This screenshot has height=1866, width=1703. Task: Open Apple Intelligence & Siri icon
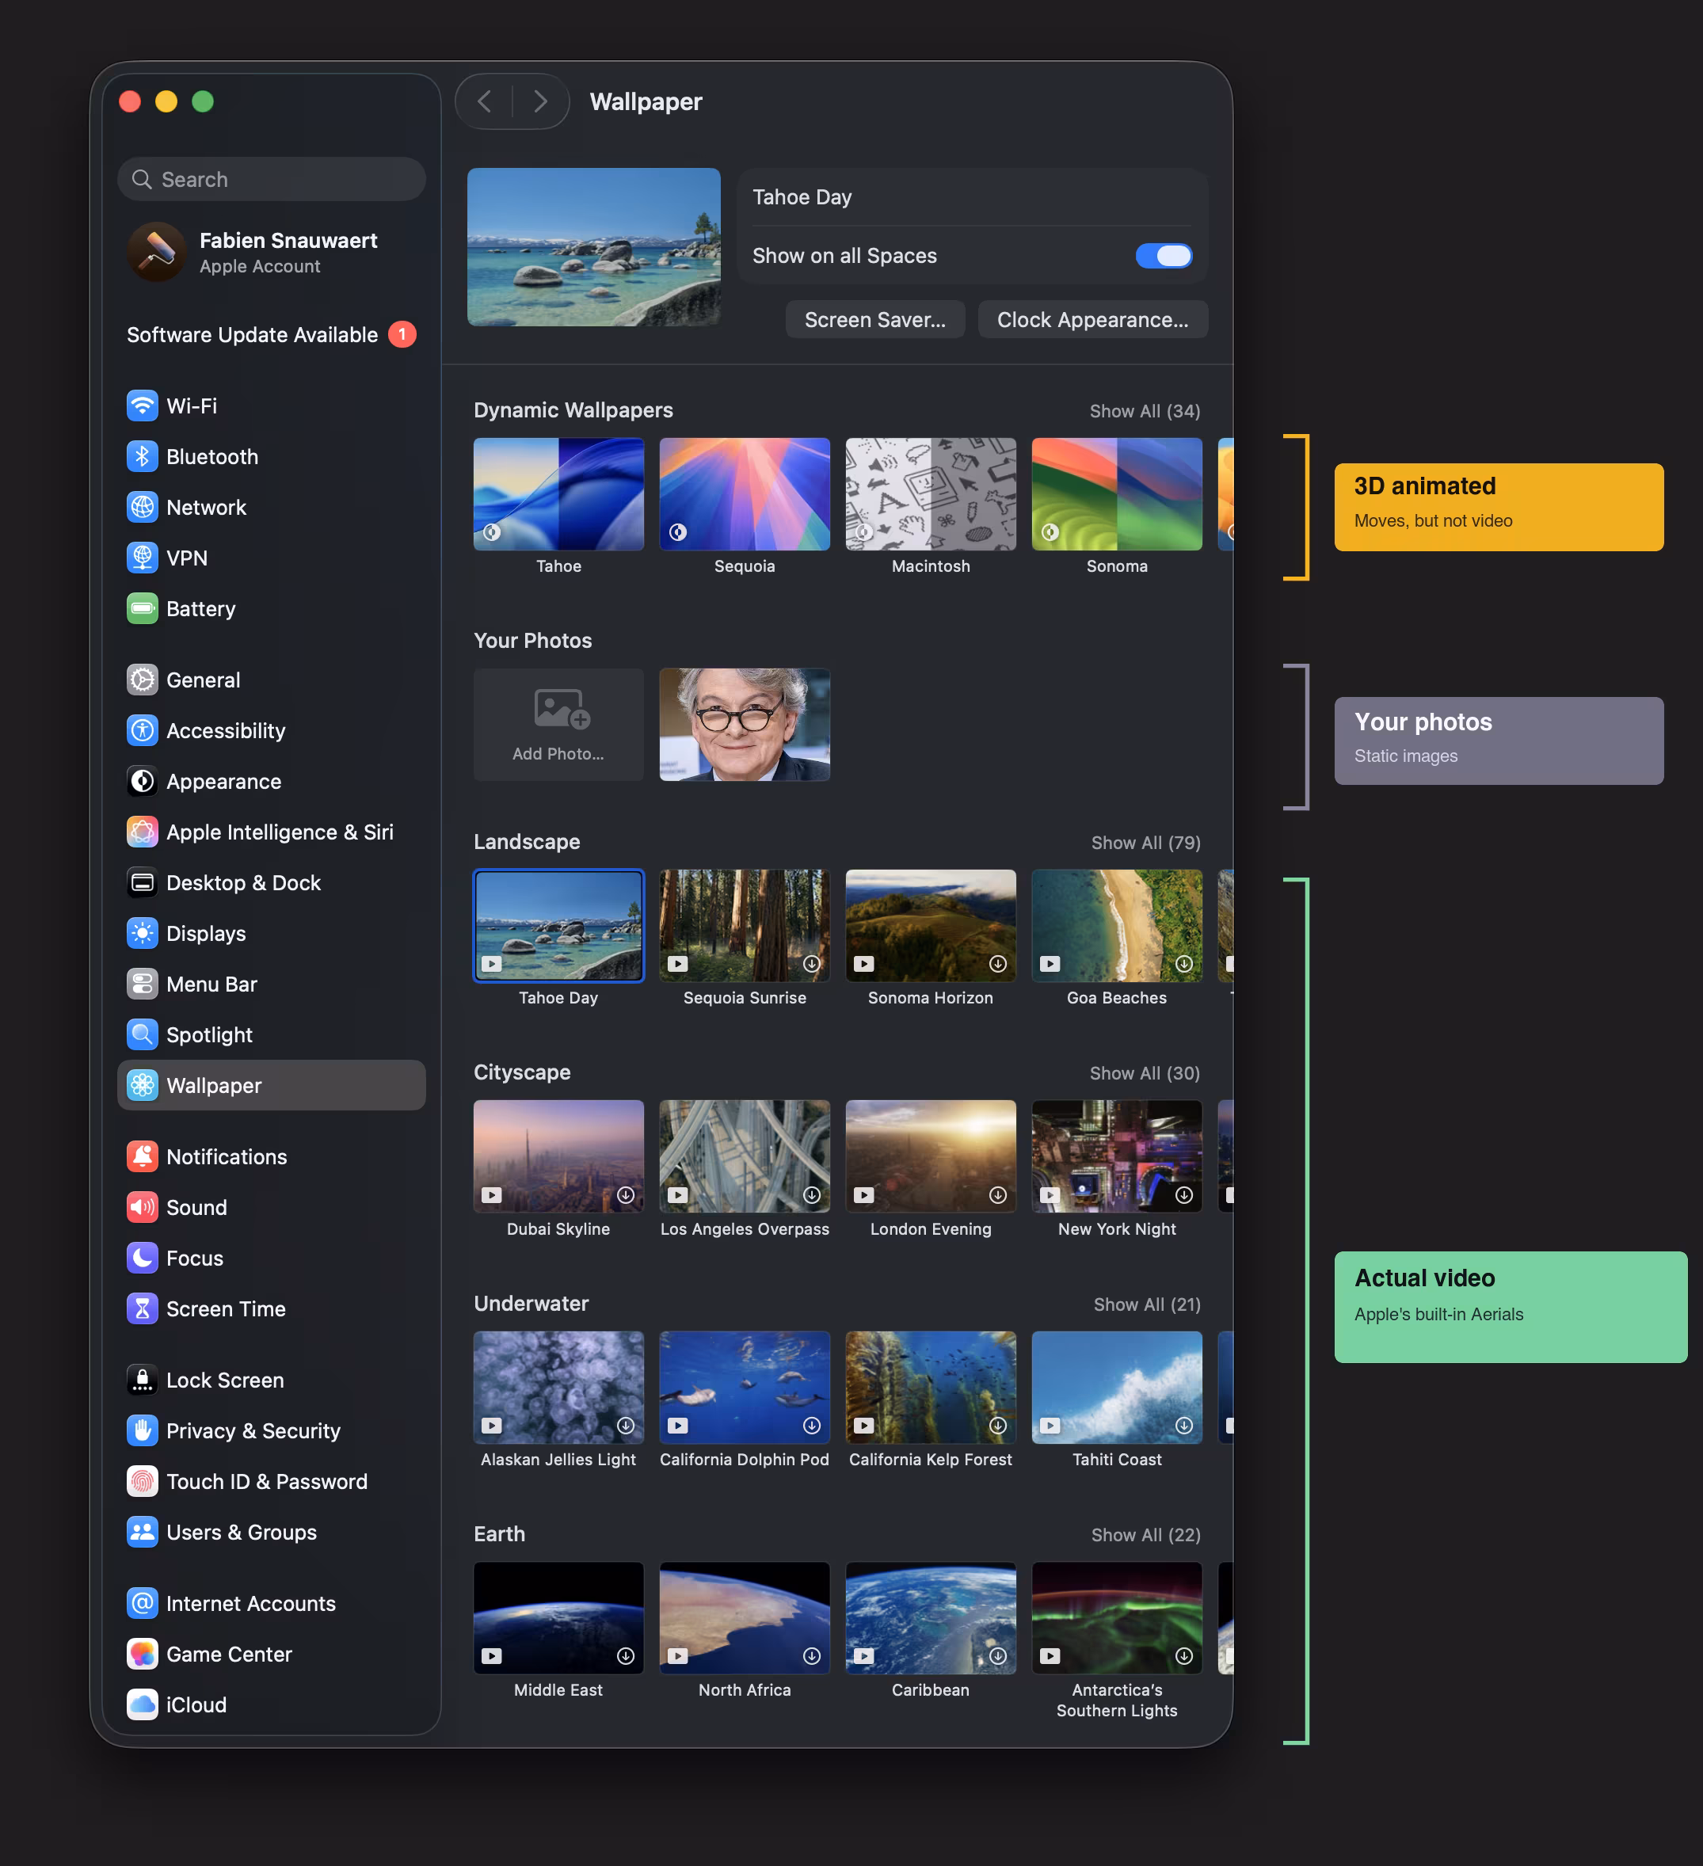(142, 832)
